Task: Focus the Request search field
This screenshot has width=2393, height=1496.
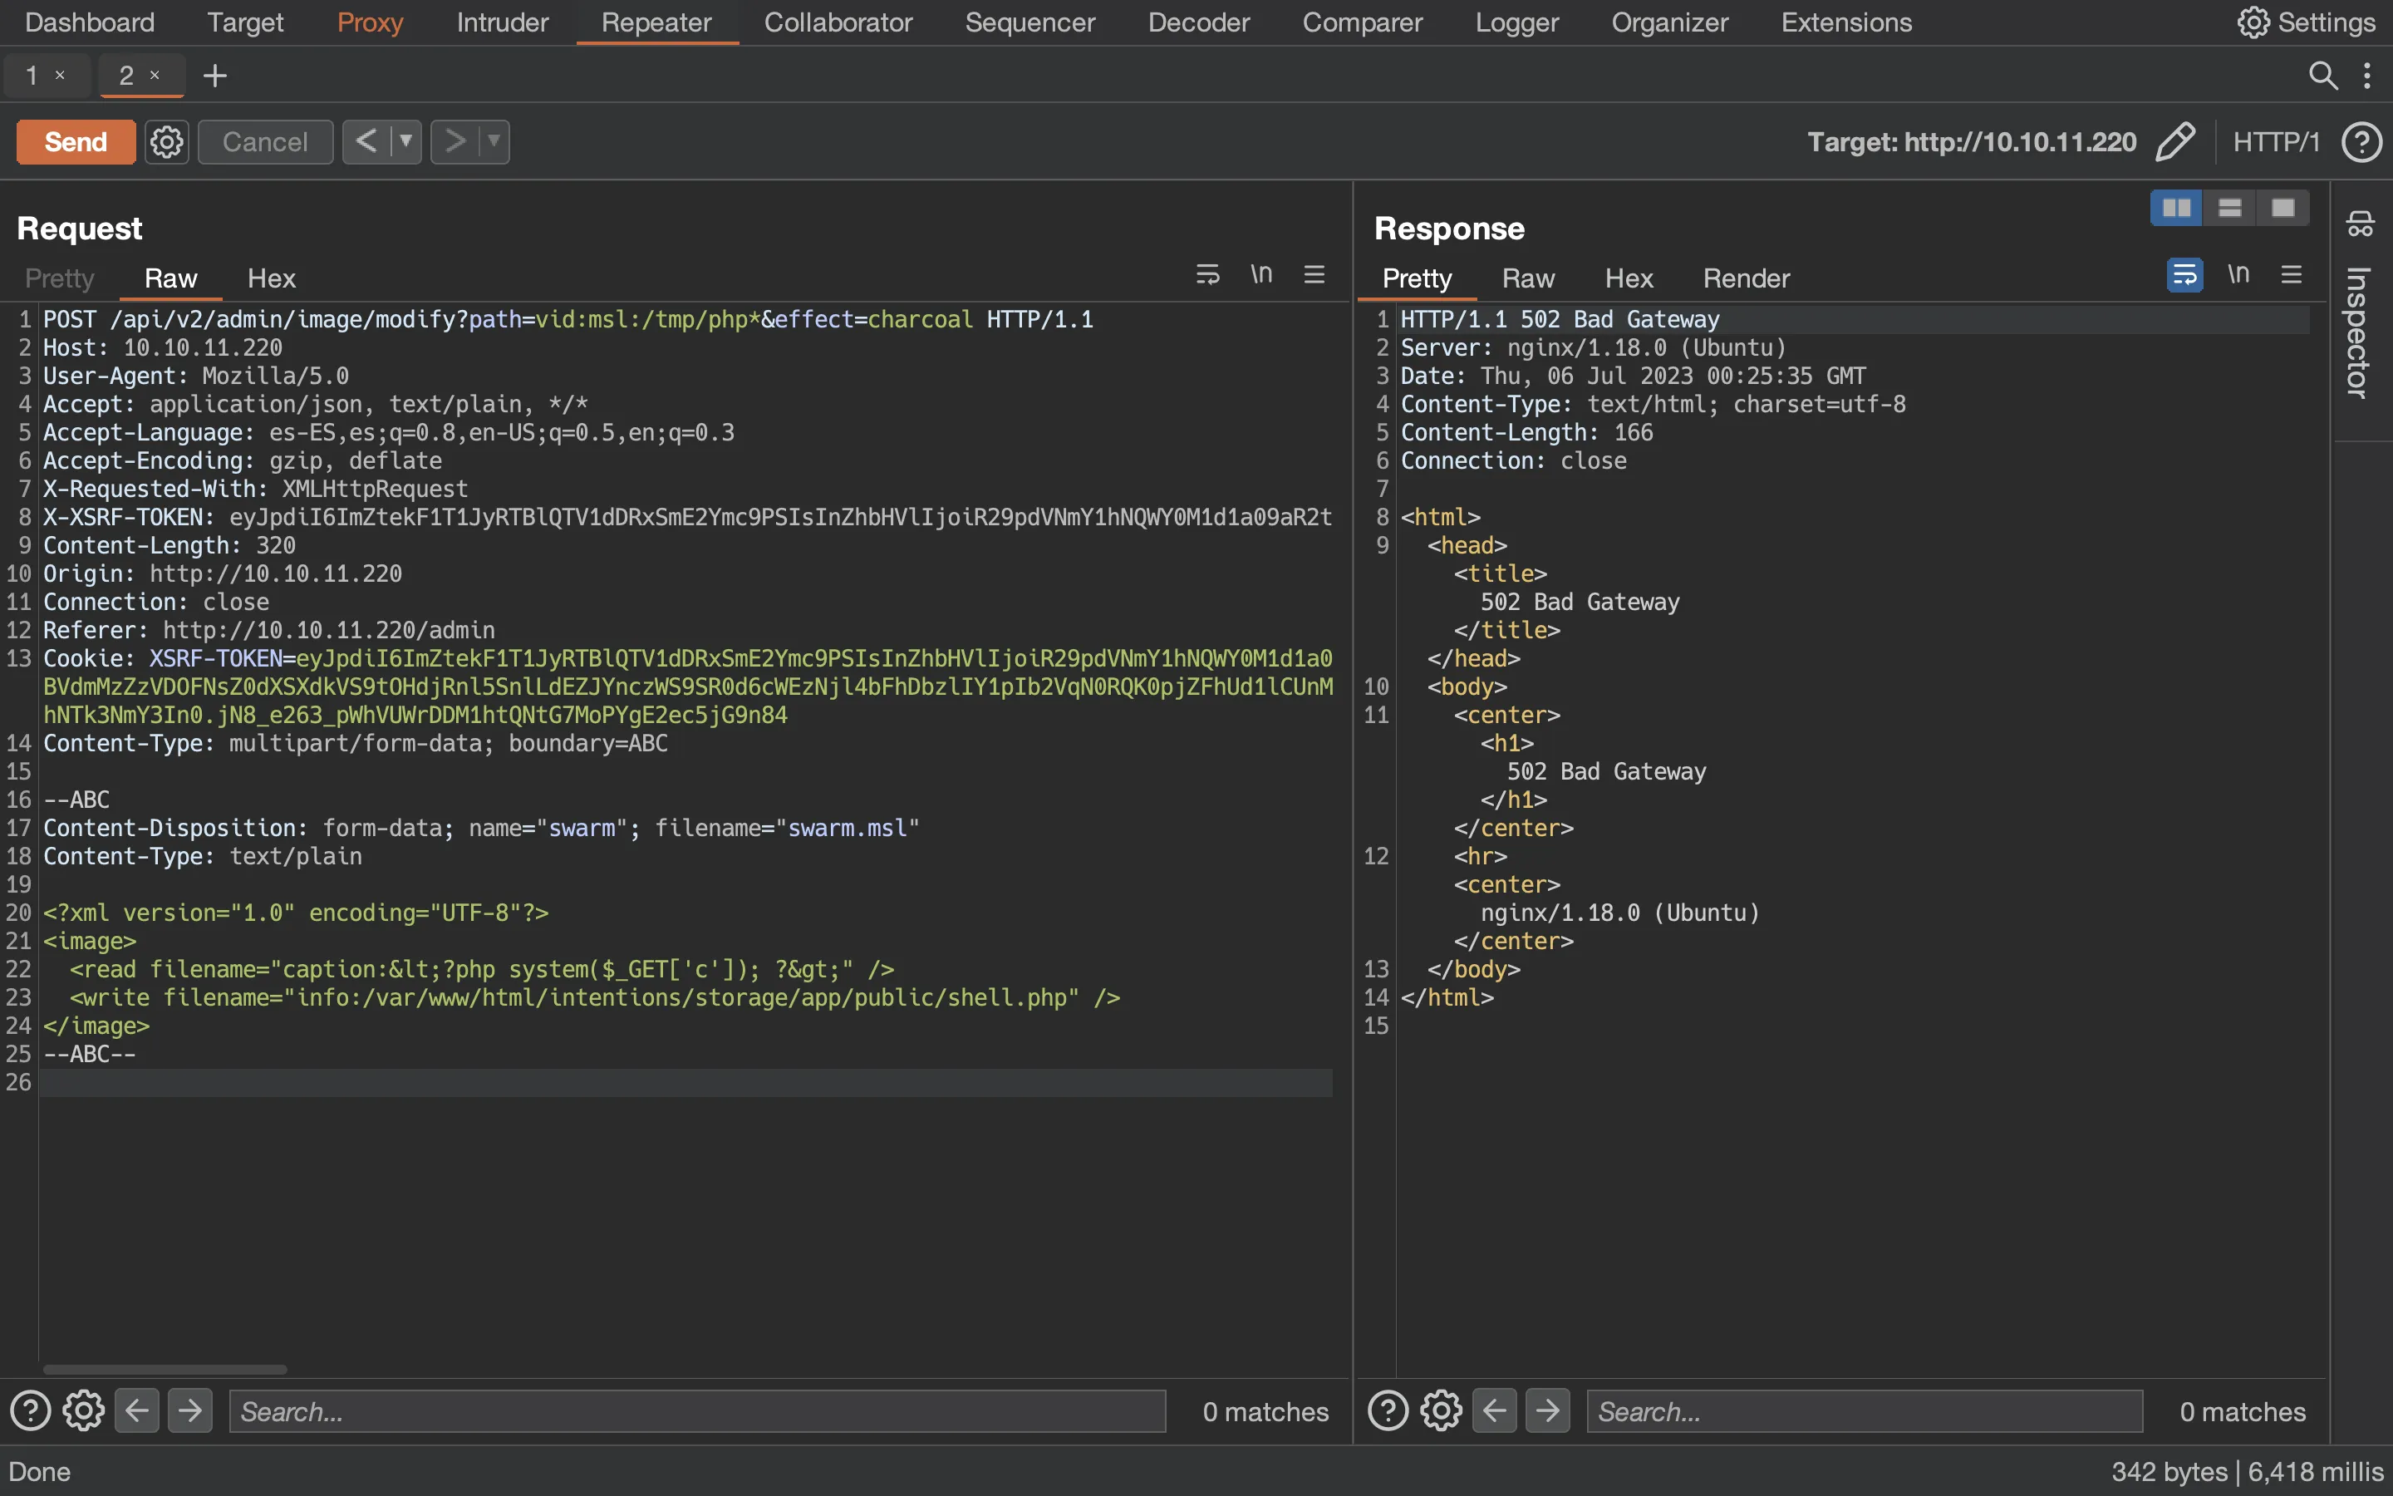Action: click(x=697, y=1411)
